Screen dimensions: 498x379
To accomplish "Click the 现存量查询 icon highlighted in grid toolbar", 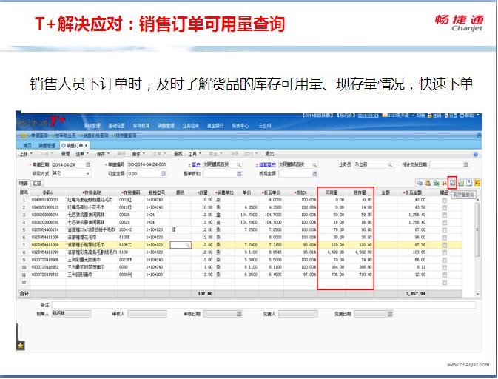I will tap(452, 183).
